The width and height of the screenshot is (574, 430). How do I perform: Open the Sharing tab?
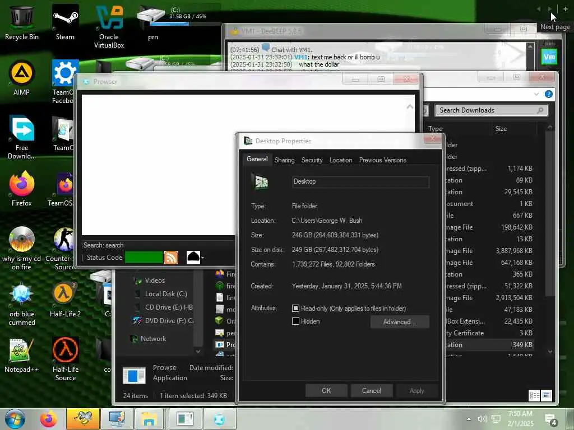tap(284, 160)
